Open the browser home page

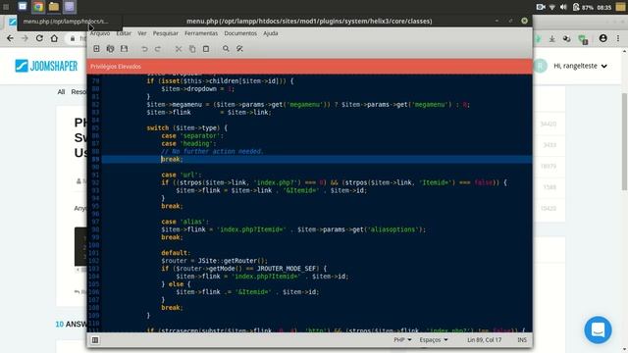pyautogui.click(x=54, y=38)
